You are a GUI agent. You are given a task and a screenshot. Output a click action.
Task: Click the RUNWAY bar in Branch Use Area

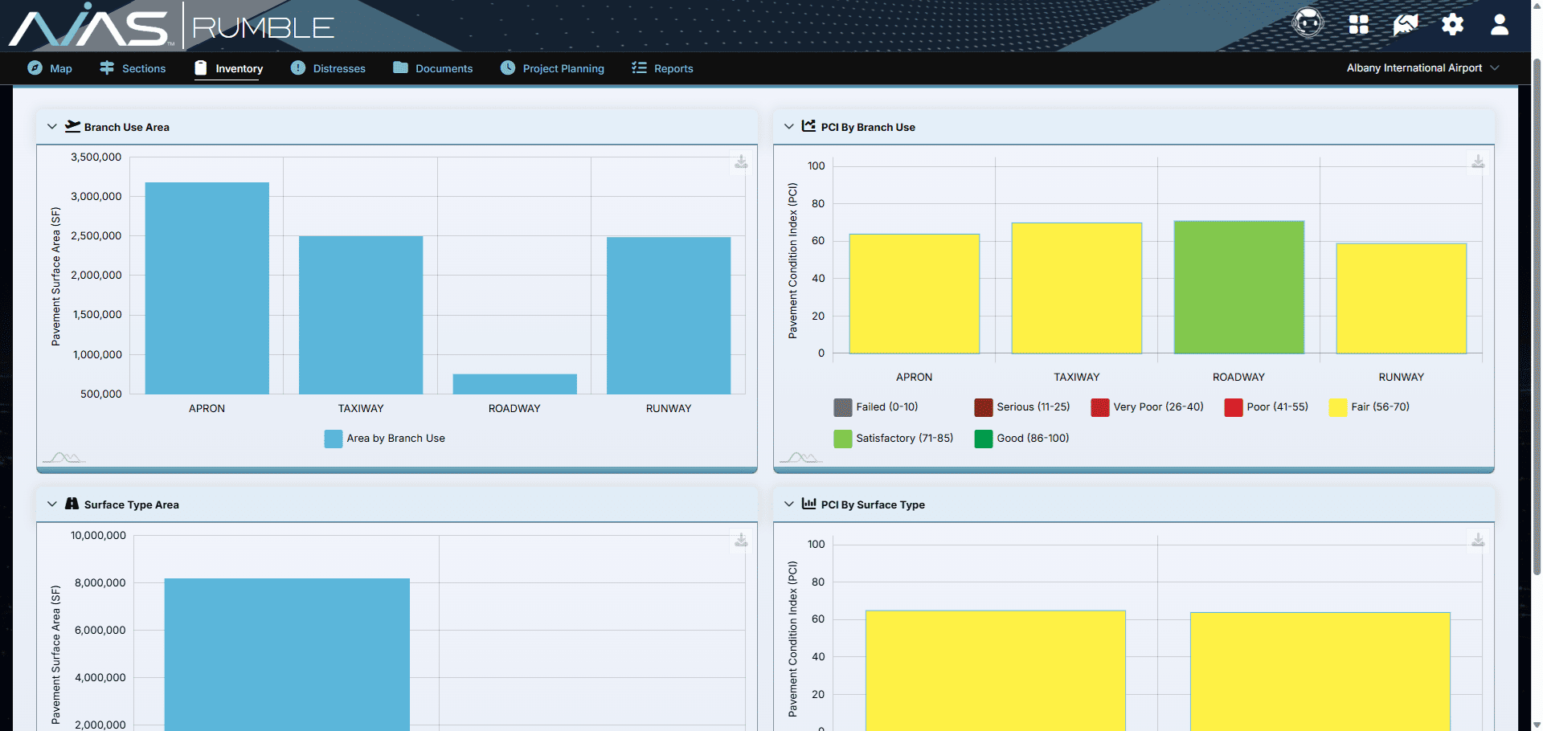[669, 316]
